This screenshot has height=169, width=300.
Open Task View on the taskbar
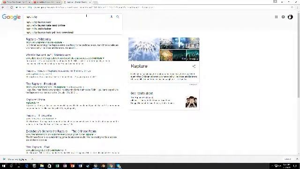pos(19,166)
